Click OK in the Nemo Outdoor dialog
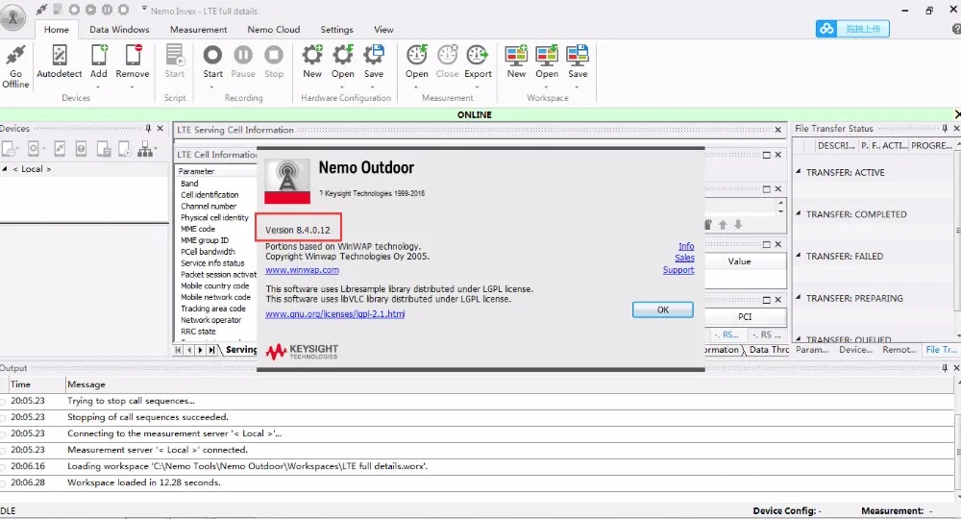This screenshot has height=519, width=961. tap(662, 310)
